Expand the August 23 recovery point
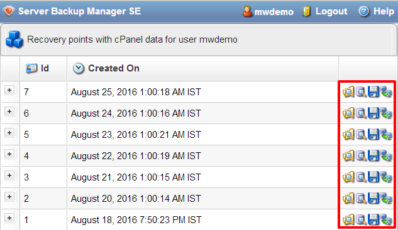This screenshot has width=398, height=230. click(x=9, y=133)
